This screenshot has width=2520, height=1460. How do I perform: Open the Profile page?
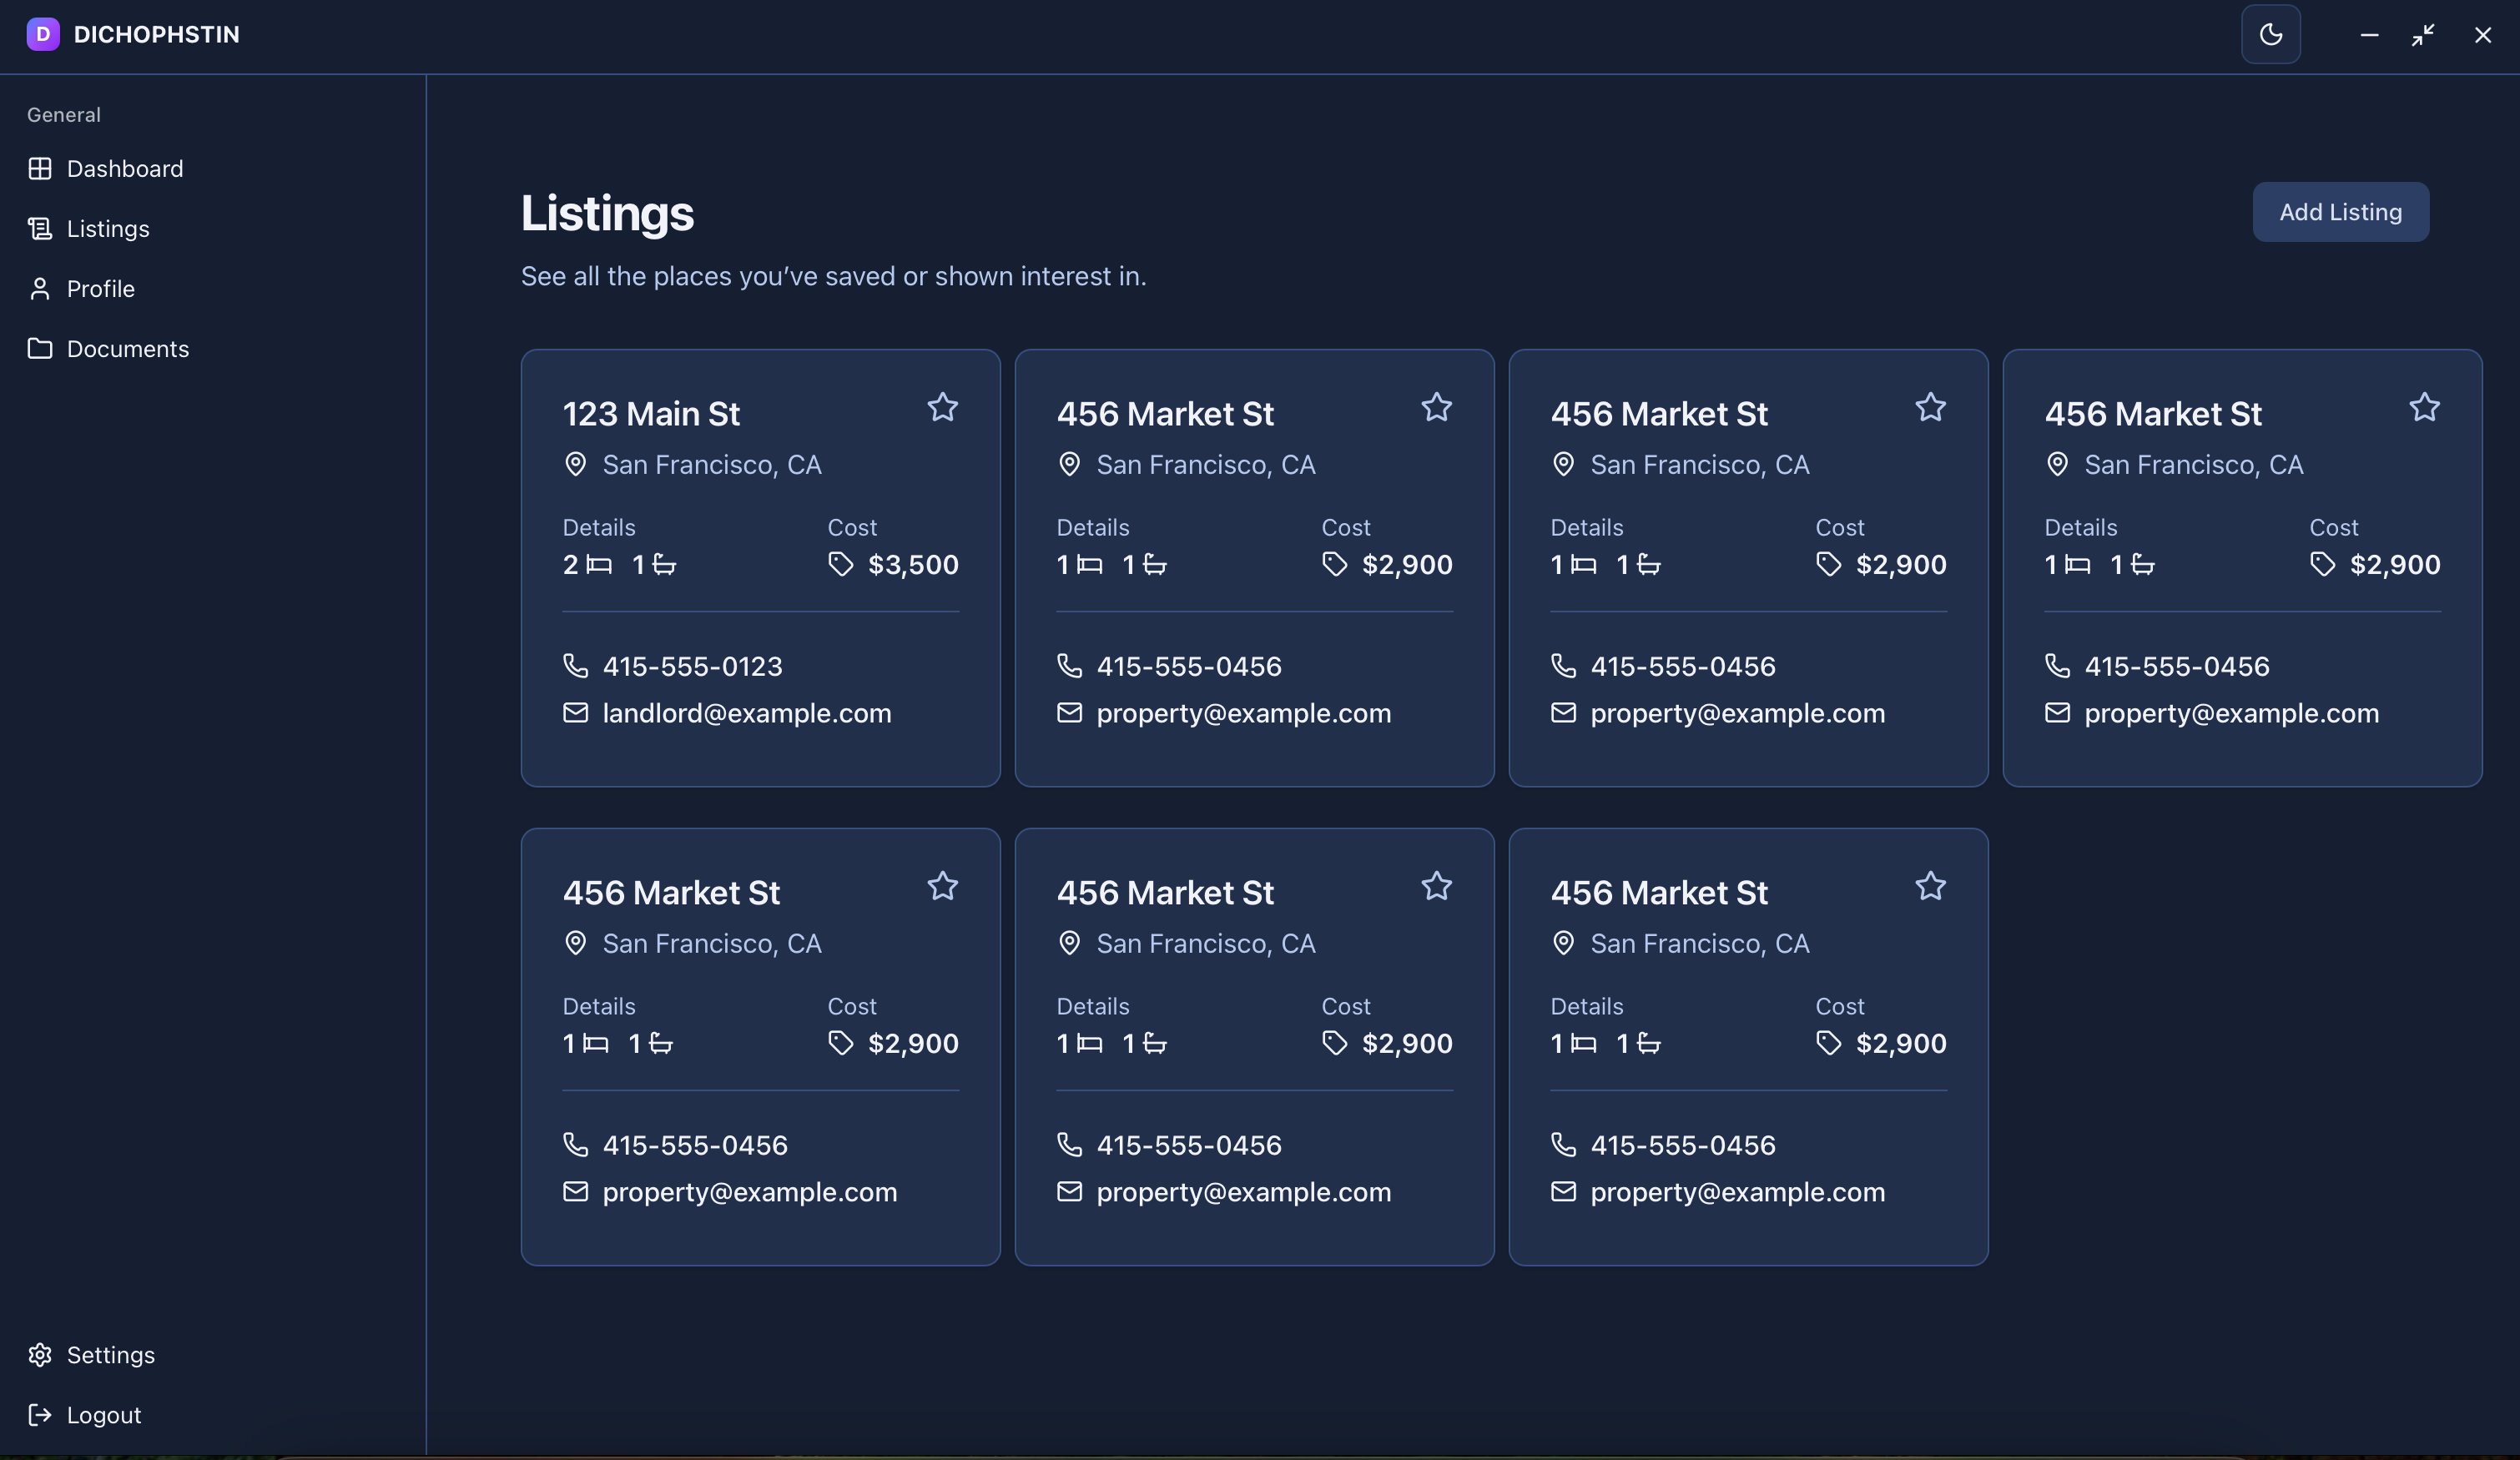(x=100, y=288)
